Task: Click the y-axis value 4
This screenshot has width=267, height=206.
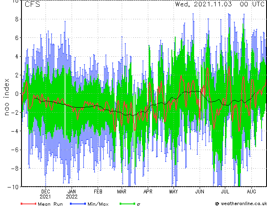Action: coord(17,56)
